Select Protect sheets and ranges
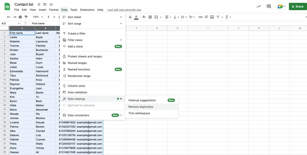The height and width of the screenshot is (155, 307). (x=92, y=56)
